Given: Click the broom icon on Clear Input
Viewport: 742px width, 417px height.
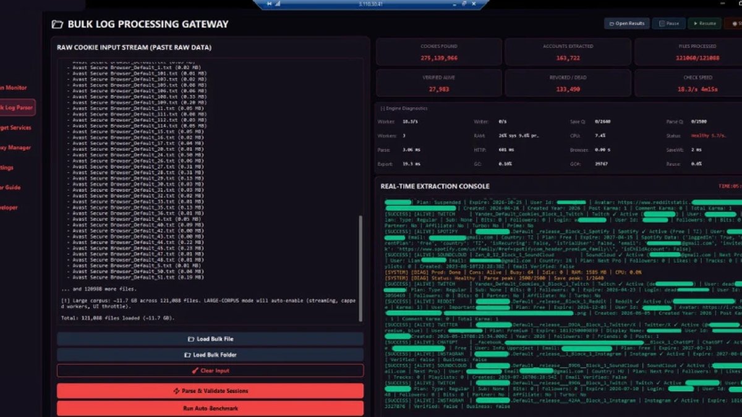Looking at the screenshot, I should tap(195, 371).
